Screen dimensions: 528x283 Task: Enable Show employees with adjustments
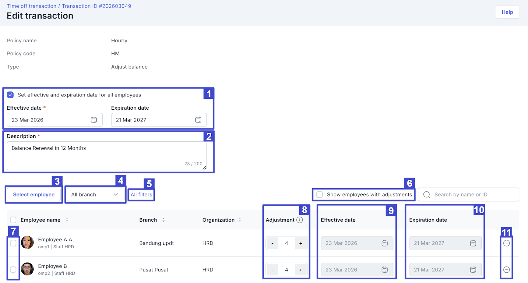[x=319, y=195]
